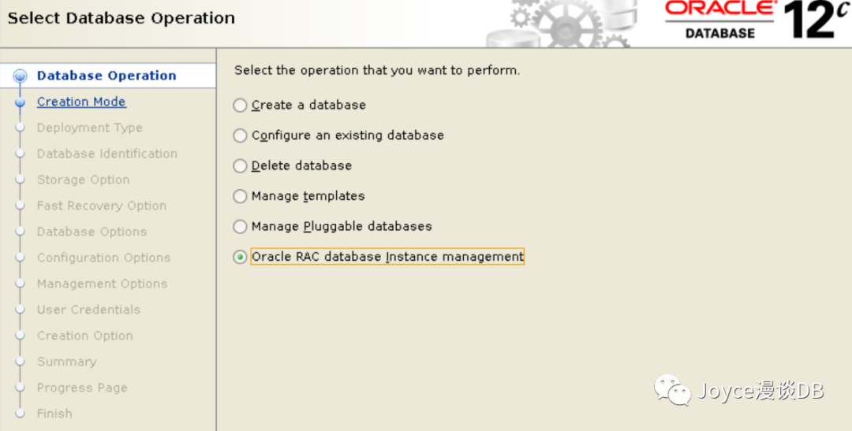Click the gears graphic in header
852x431 pixels.
tap(564, 24)
